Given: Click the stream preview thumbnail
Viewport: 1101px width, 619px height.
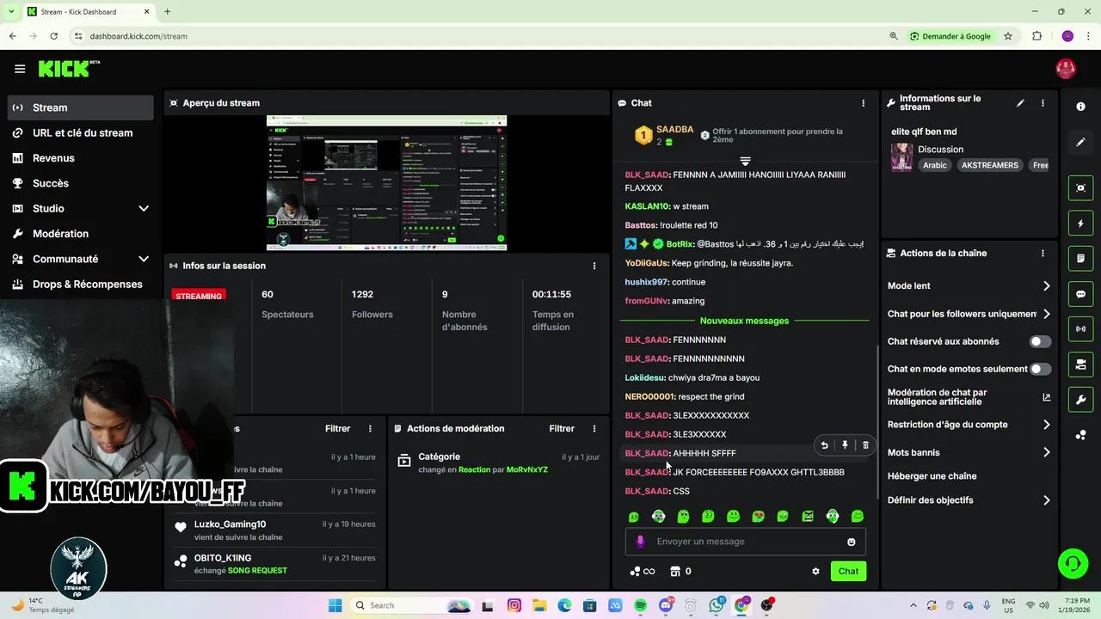Looking at the screenshot, I should [x=386, y=183].
